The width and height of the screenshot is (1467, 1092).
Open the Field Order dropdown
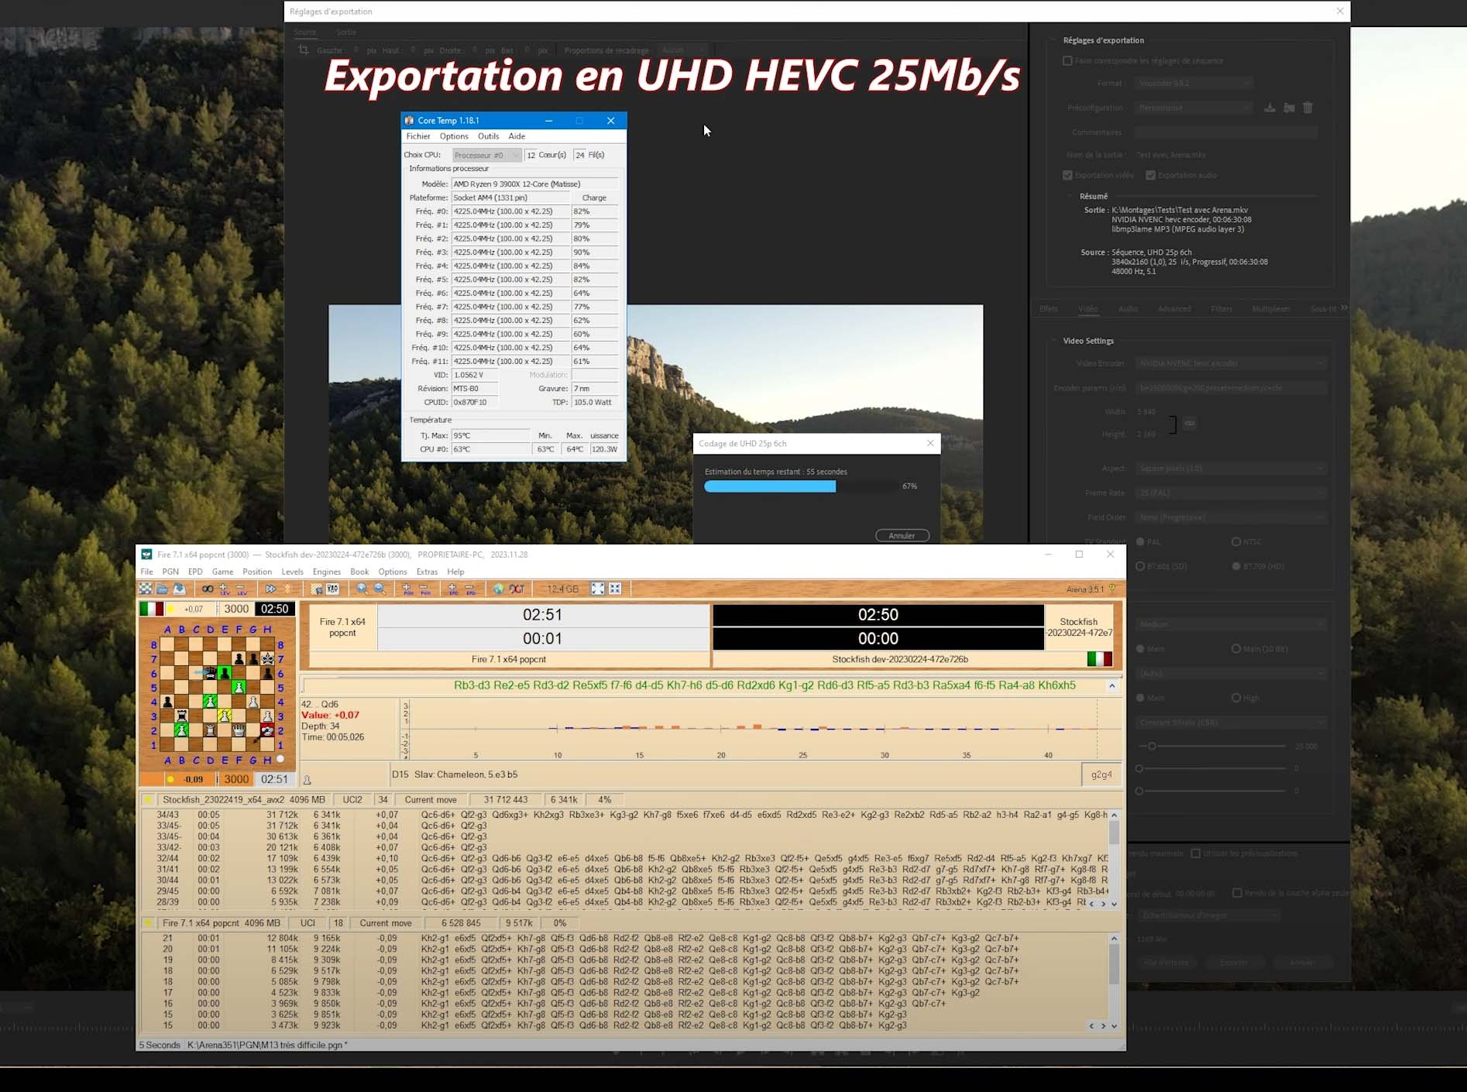tap(1231, 517)
